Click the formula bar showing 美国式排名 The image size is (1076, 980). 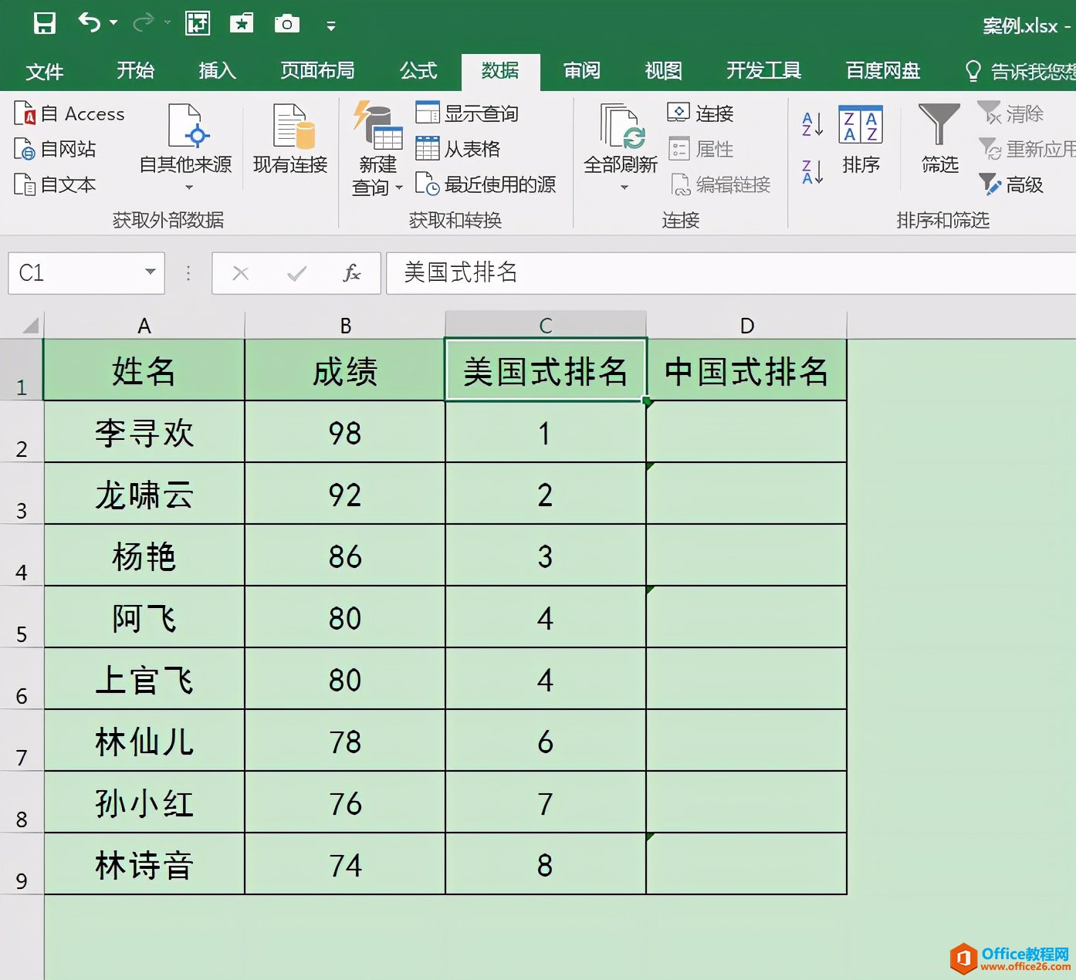[x=730, y=272]
